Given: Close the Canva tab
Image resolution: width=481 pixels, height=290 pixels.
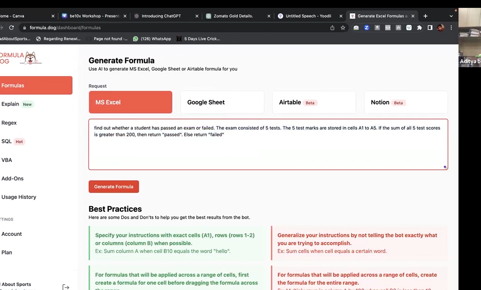Looking at the screenshot, I should (53, 16).
